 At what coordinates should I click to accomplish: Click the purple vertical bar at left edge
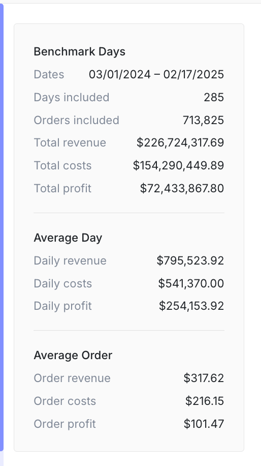[2, 227]
